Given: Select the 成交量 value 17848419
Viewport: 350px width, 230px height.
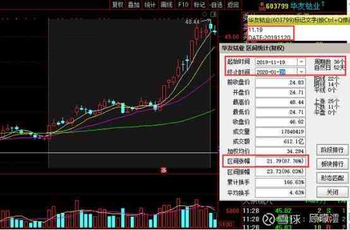Looking at the screenshot, I should [280, 132].
